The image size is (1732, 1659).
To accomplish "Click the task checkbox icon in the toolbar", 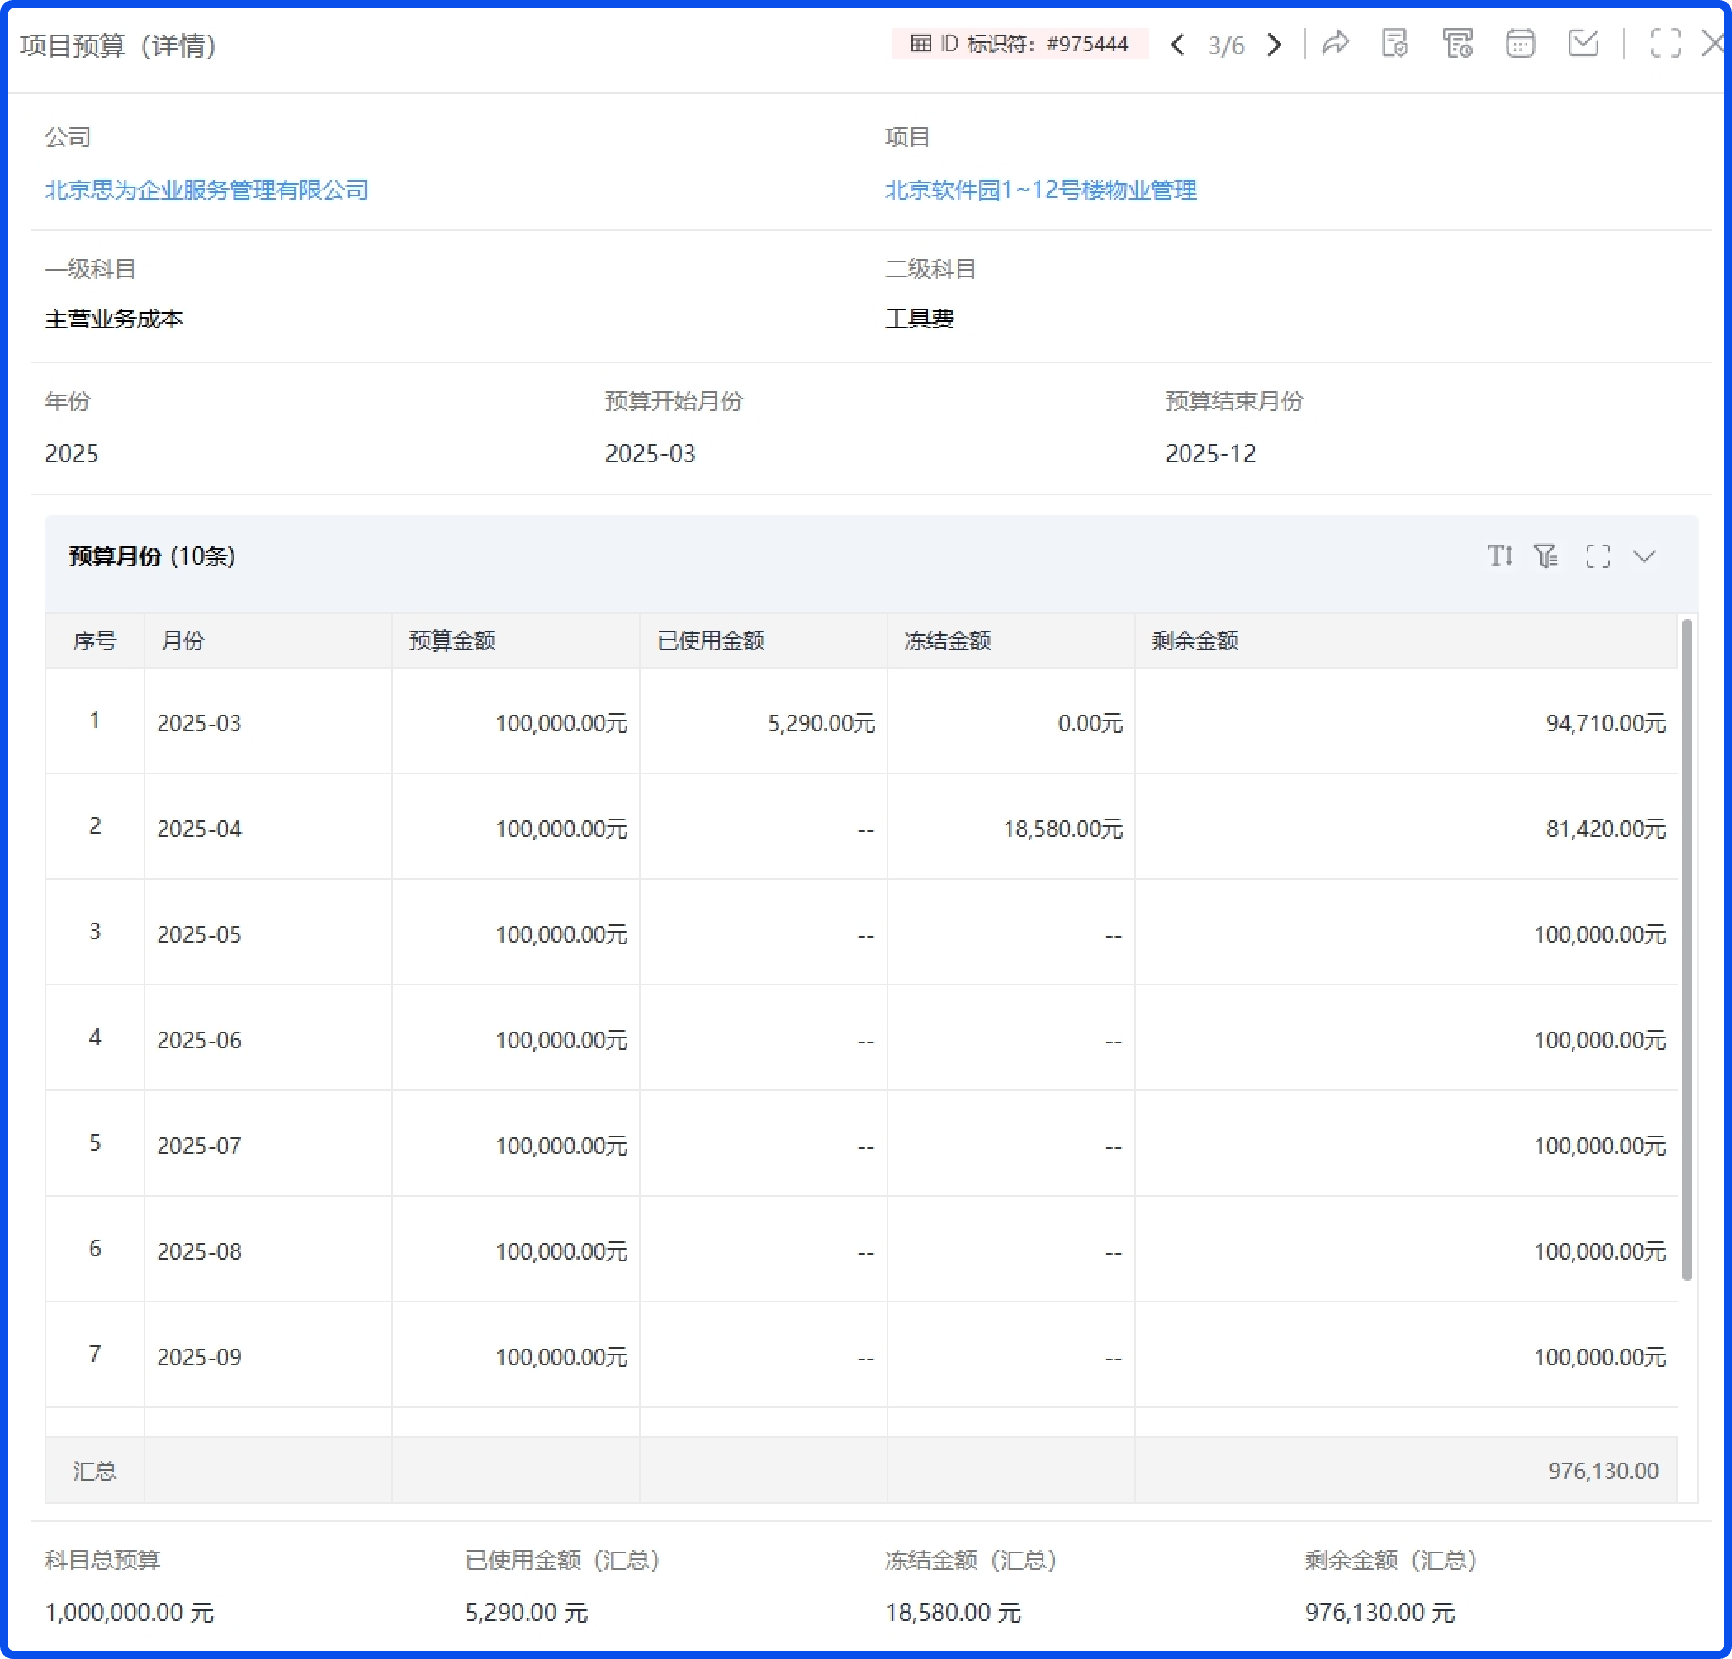I will click(x=1583, y=45).
